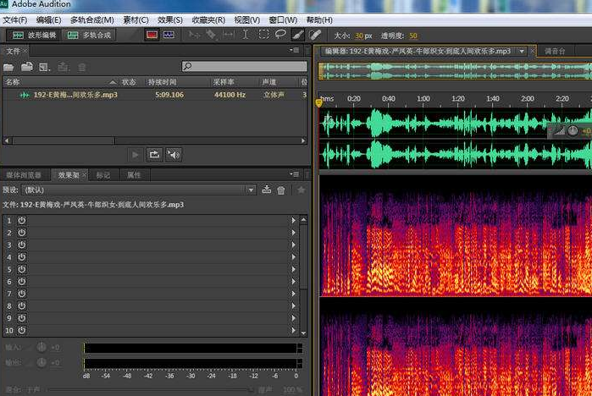Show the spectral frequency display
Image resolution: width=592 pixels, height=396 pixels.
click(152, 36)
